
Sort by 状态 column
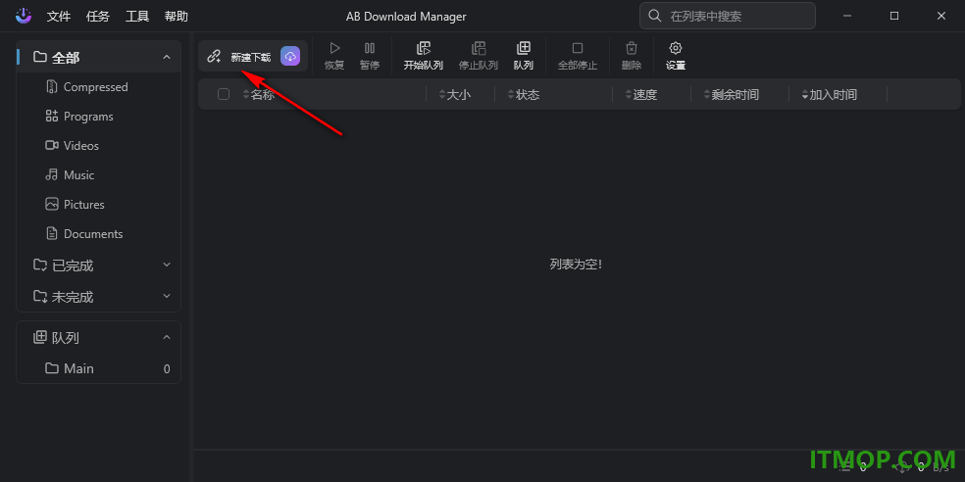tap(524, 95)
